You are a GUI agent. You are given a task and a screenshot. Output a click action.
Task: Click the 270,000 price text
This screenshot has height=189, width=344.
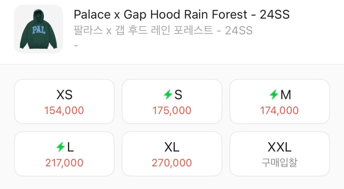[172, 163]
